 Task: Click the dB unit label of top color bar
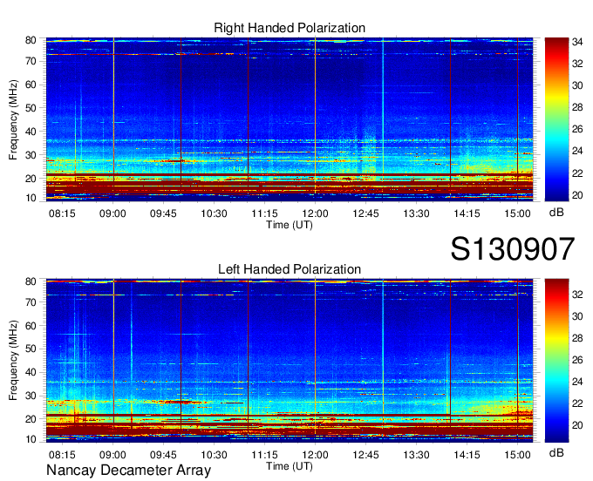556,213
